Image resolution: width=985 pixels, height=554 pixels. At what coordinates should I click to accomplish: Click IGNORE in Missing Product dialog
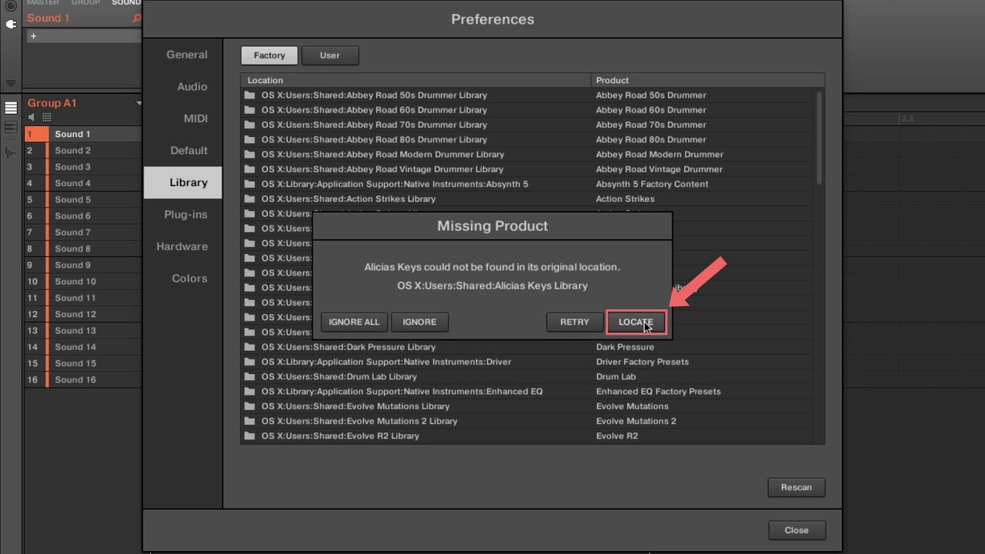pos(419,322)
